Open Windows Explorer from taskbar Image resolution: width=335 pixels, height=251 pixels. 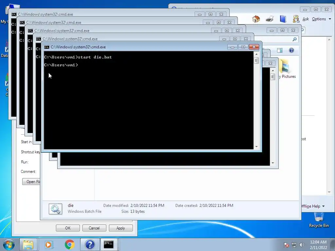click(28, 244)
